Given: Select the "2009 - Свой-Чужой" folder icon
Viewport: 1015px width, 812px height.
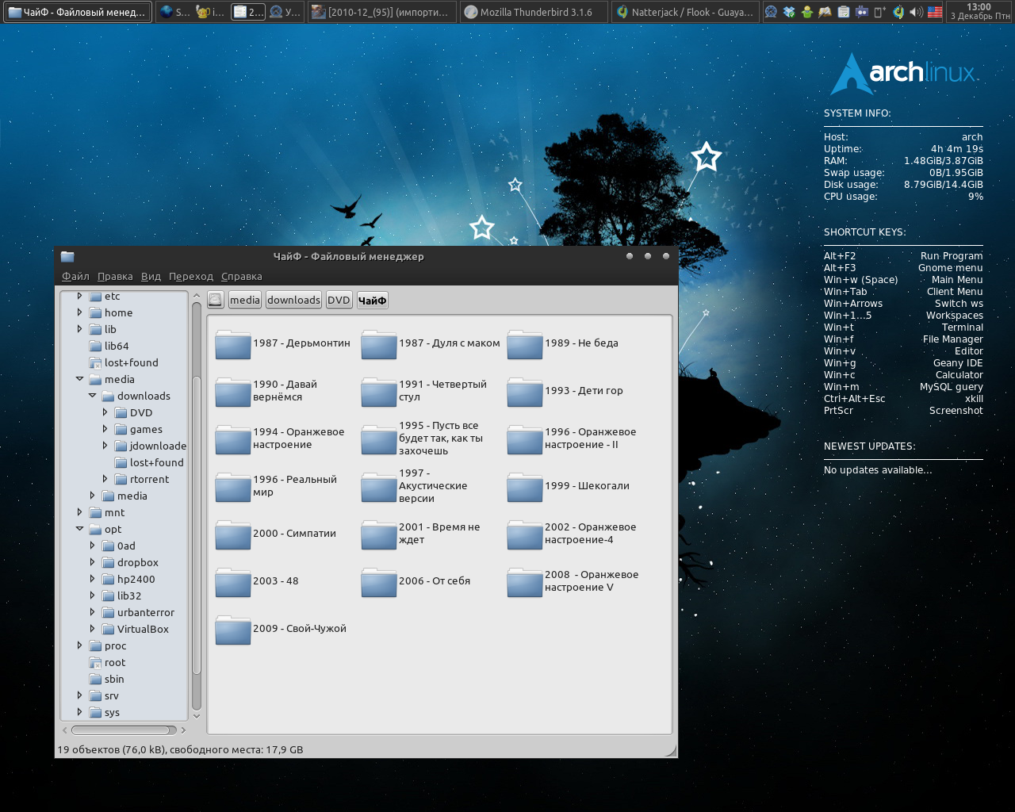Looking at the screenshot, I should 233,630.
